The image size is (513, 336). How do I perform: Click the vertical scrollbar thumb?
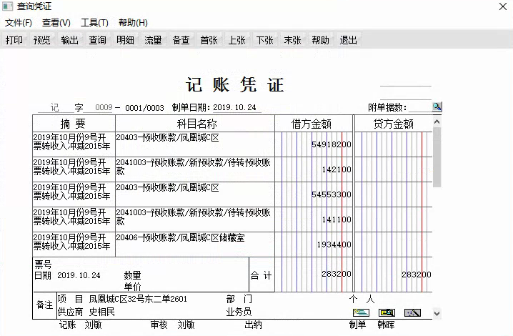point(437,157)
